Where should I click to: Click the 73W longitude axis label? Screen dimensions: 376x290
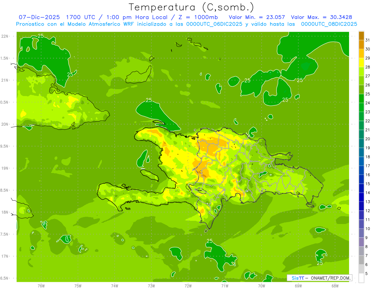point(151,286)
